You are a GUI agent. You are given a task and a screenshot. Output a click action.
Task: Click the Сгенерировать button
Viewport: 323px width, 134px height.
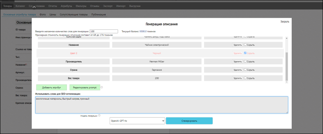[x=189, y=121]
